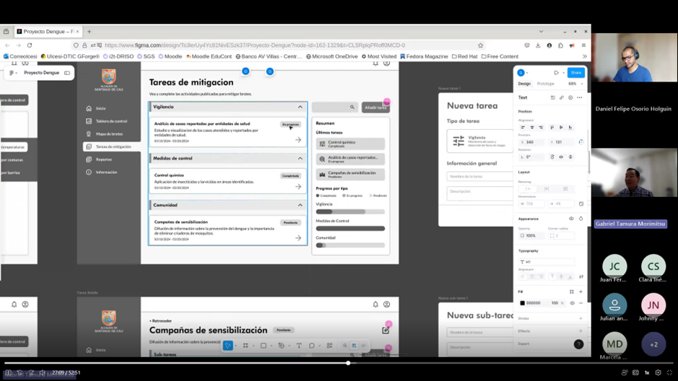This screenshot has width=678, height=381.
Task: Click the Figma help question mark icon
Action: pos(578,344)
